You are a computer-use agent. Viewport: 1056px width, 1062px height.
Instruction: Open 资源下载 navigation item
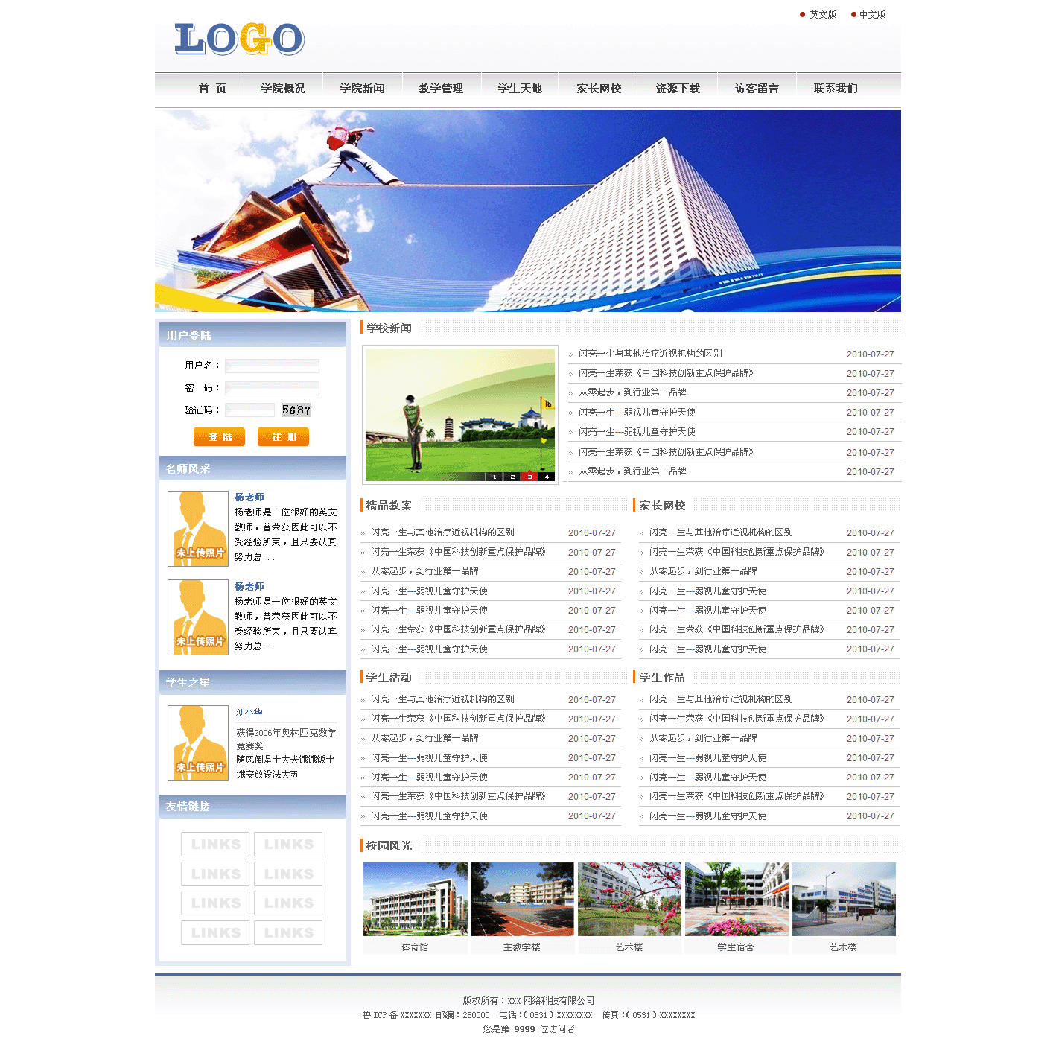(678, 89)
